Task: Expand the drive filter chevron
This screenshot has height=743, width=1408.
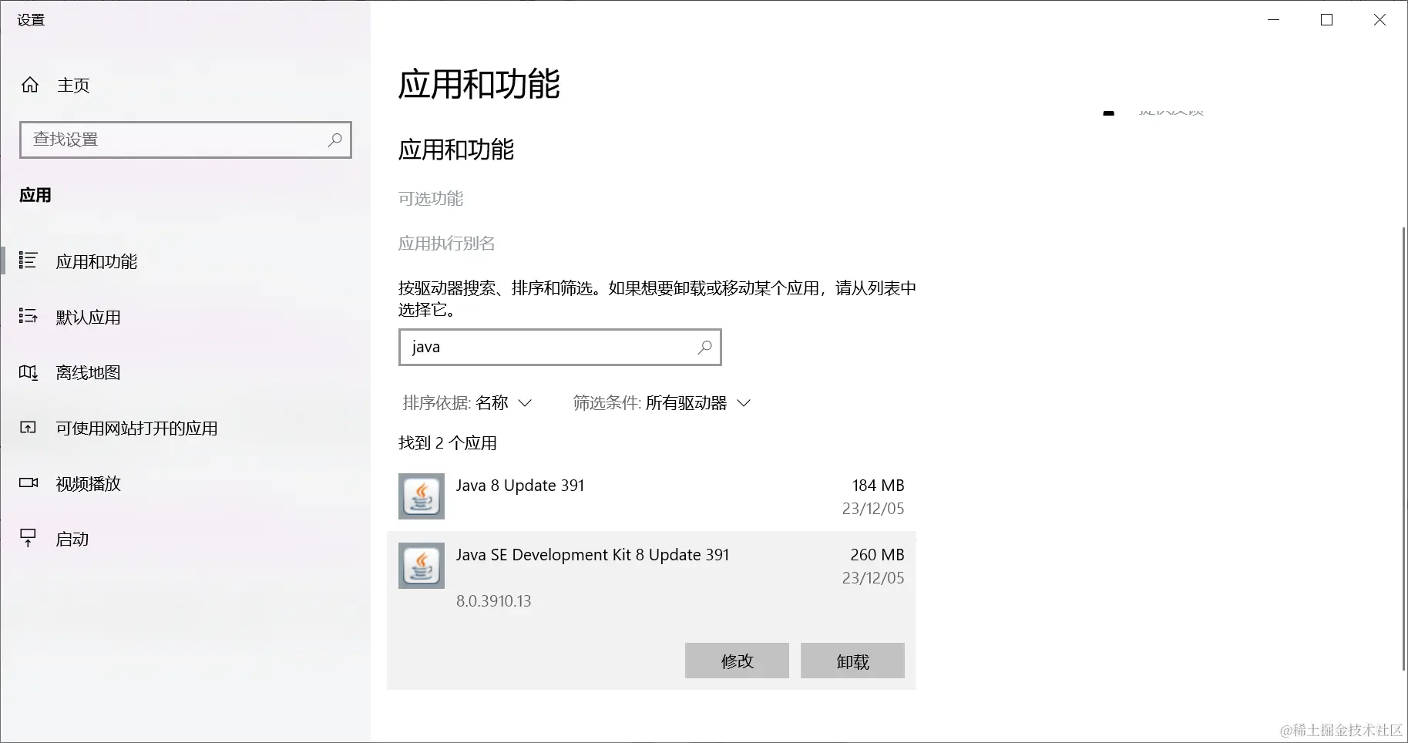Action: (x=744, y=402)
